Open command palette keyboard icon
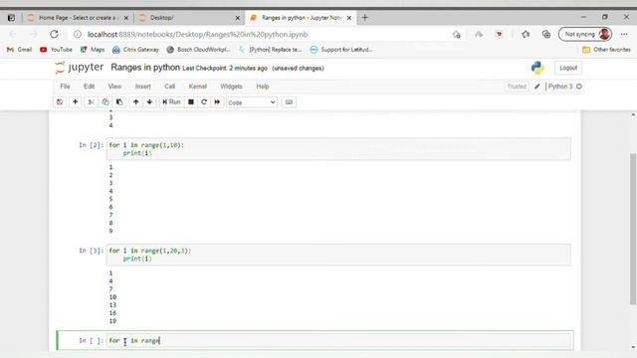This screenshot has width=637, height=358. [x=289, y=102]
